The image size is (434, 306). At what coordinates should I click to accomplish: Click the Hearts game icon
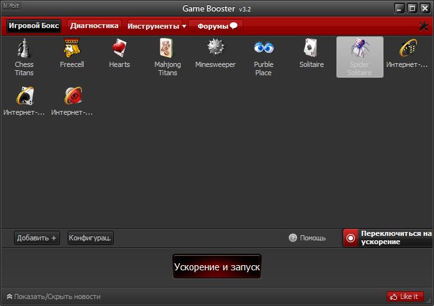pyautogui.click(x=119, y=48)
